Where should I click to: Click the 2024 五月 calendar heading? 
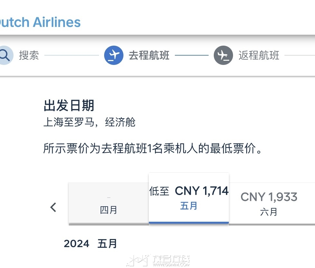click(90, 244)
